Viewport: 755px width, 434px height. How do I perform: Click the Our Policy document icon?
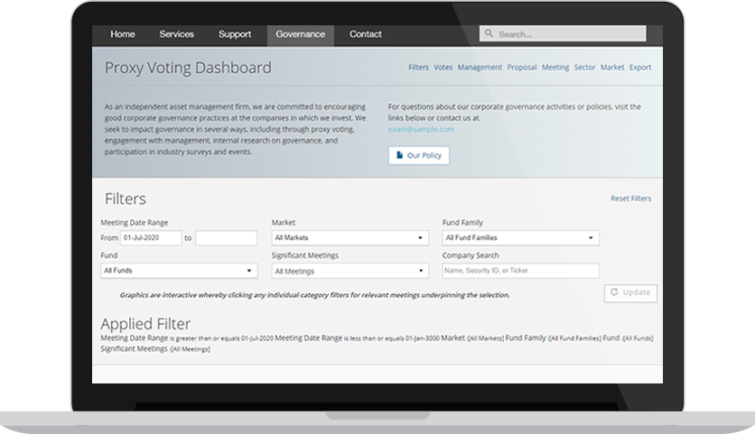coord(400,155)
